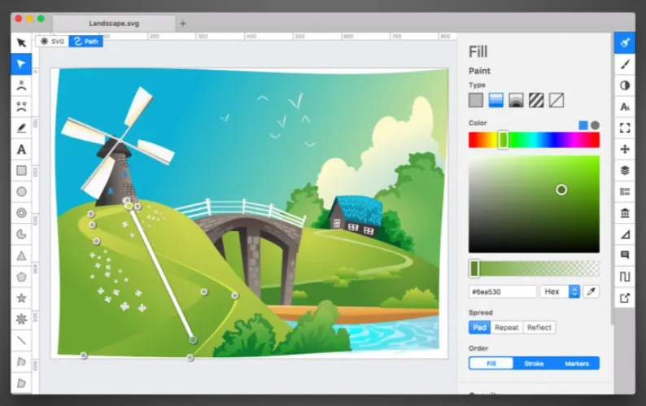Choose striped pattern paint type

pyautogui.click(x=536, y=100)
